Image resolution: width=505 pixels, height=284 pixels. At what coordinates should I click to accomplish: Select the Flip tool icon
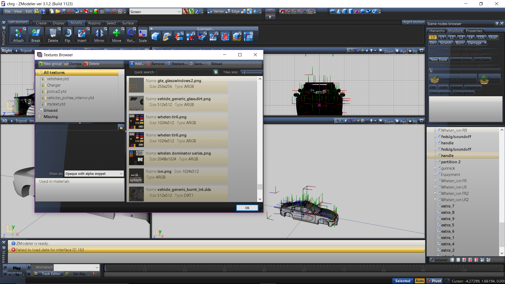(67, 35)
